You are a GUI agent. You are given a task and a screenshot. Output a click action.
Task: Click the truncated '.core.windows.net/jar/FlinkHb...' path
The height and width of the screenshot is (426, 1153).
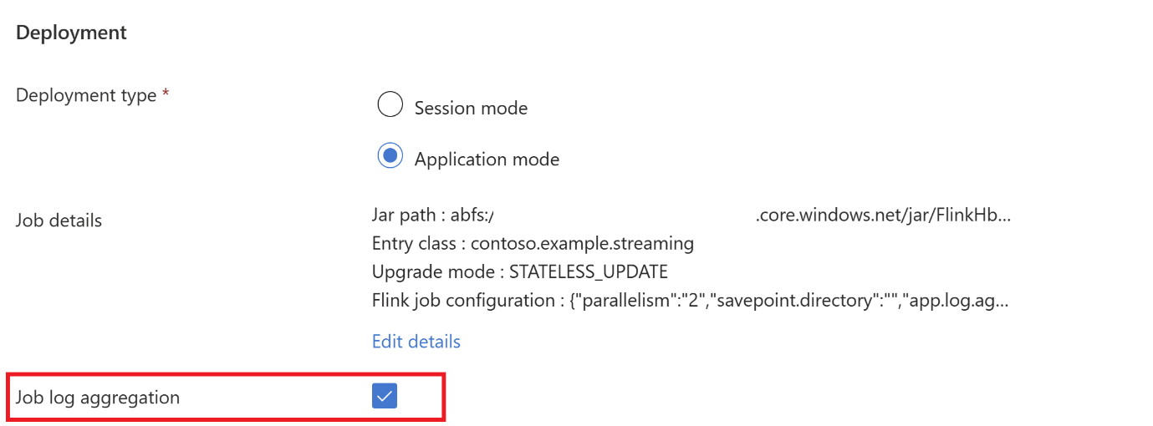tap(883, 216)
